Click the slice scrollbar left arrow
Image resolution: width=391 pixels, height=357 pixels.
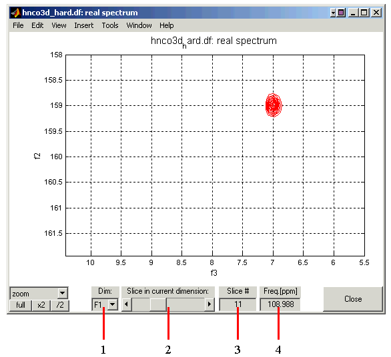(x=127, y=304)
